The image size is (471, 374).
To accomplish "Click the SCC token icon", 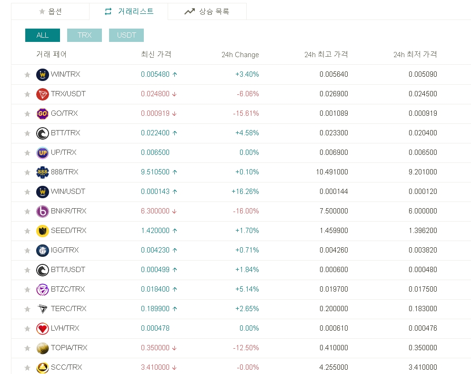I will point(42,367).
